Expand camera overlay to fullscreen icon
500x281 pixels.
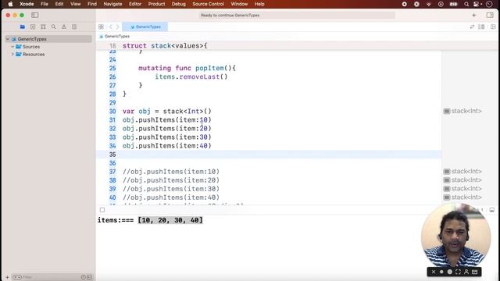click(x=459, y=272)
